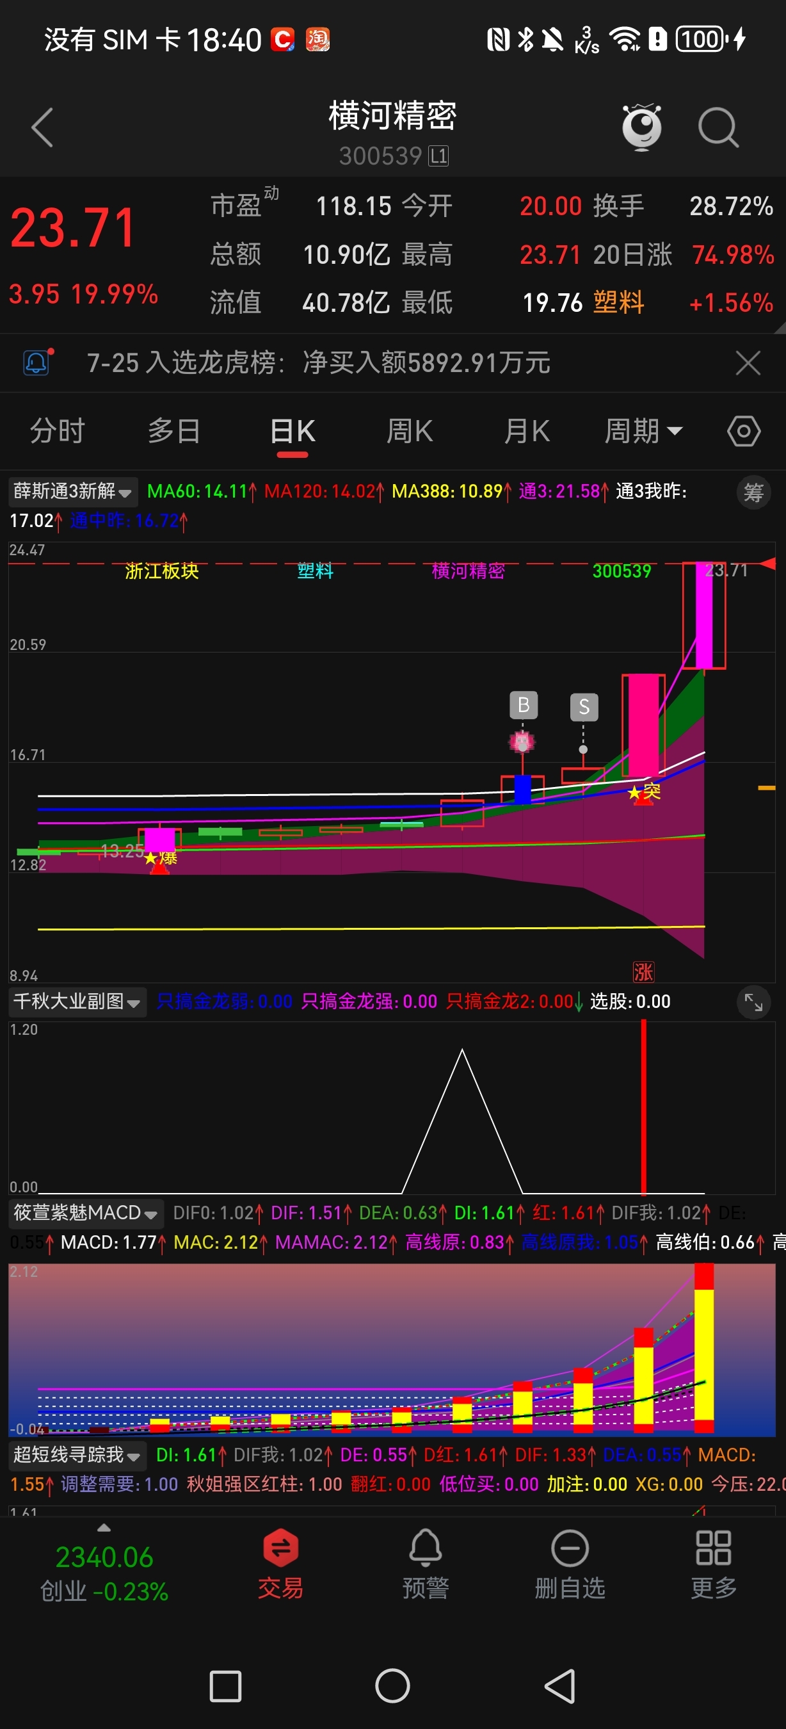This screenshot has height=1729, width=786.
Task: Open the 交易 trade icon
Action: click(x=280, y=1565)
